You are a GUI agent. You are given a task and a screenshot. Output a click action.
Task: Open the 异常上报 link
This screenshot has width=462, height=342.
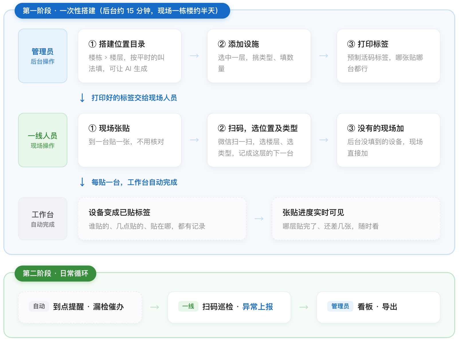point(258,307)
